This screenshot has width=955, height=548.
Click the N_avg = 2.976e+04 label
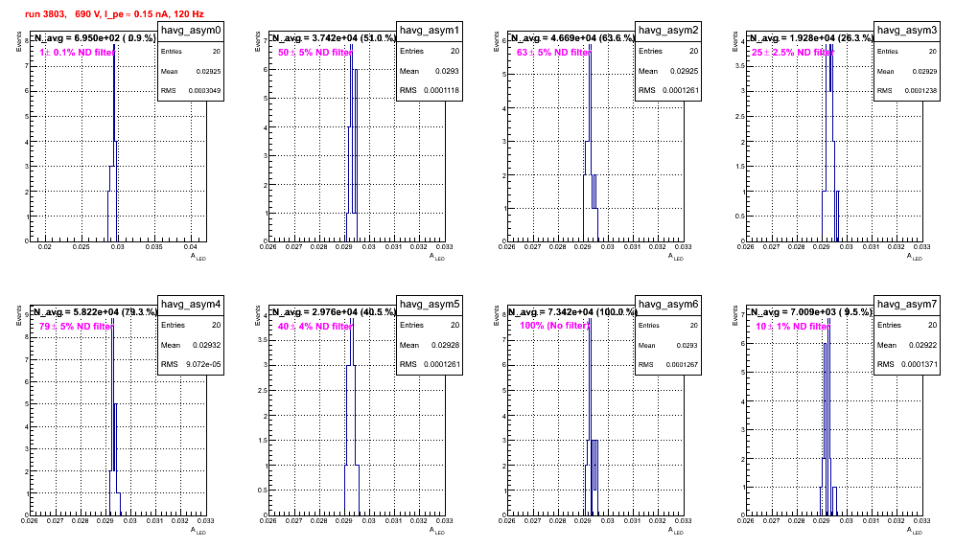pyautogui.click(x=333, y=312)
